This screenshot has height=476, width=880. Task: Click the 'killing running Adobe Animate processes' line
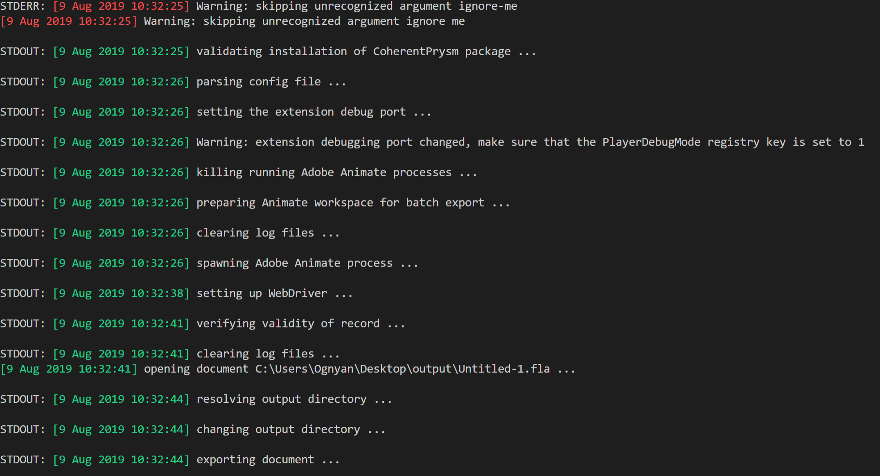pos(239,173)
